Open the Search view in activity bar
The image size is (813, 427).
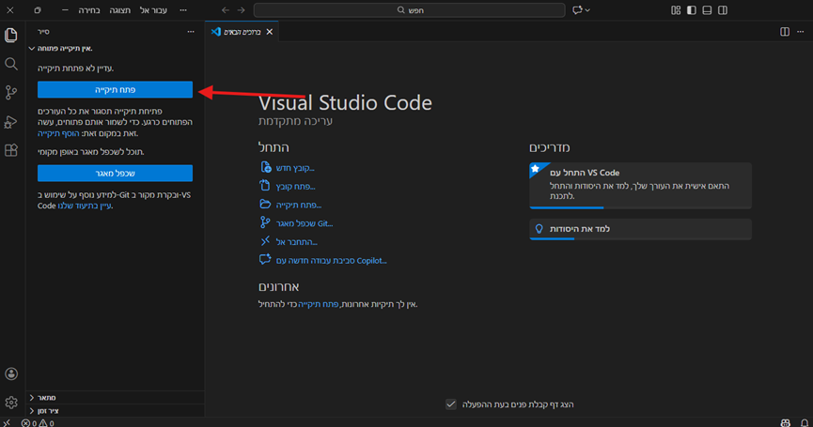tap(11, 64)
